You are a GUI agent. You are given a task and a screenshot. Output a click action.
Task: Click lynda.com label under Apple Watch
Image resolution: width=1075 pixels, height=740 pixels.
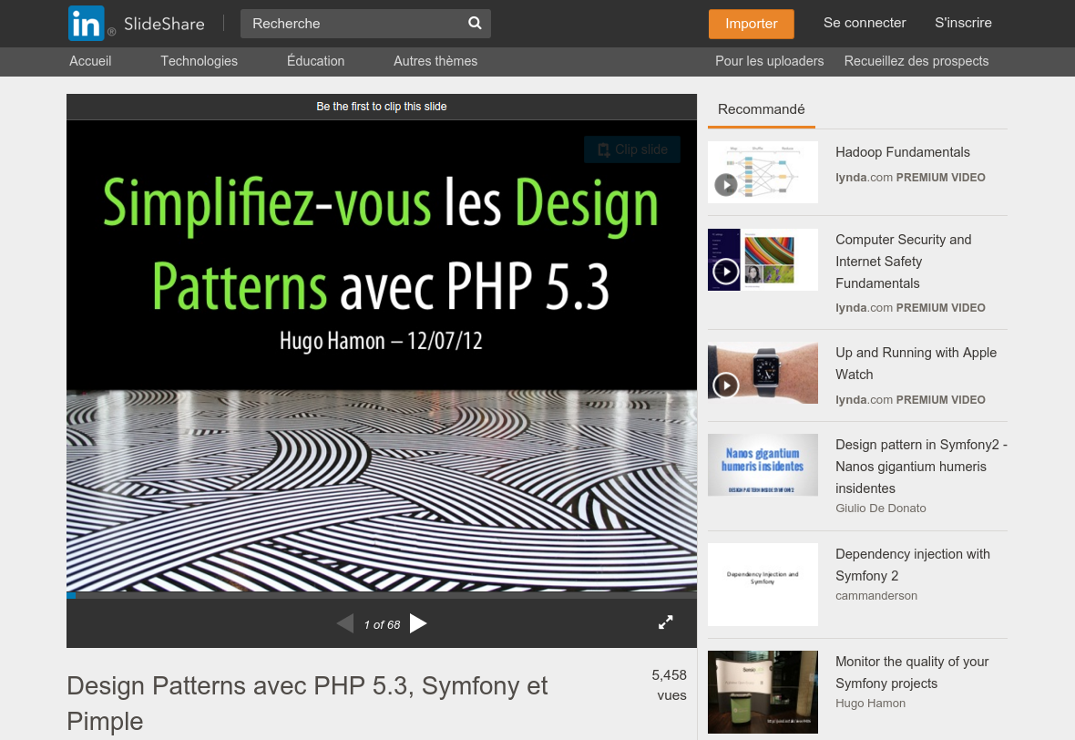pyautogui.click(x=864, y=400)
